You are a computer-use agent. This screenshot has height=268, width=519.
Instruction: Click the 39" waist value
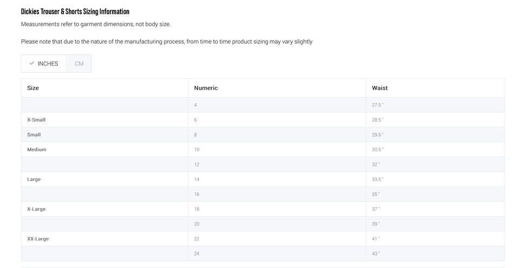[x=376, y=224]
